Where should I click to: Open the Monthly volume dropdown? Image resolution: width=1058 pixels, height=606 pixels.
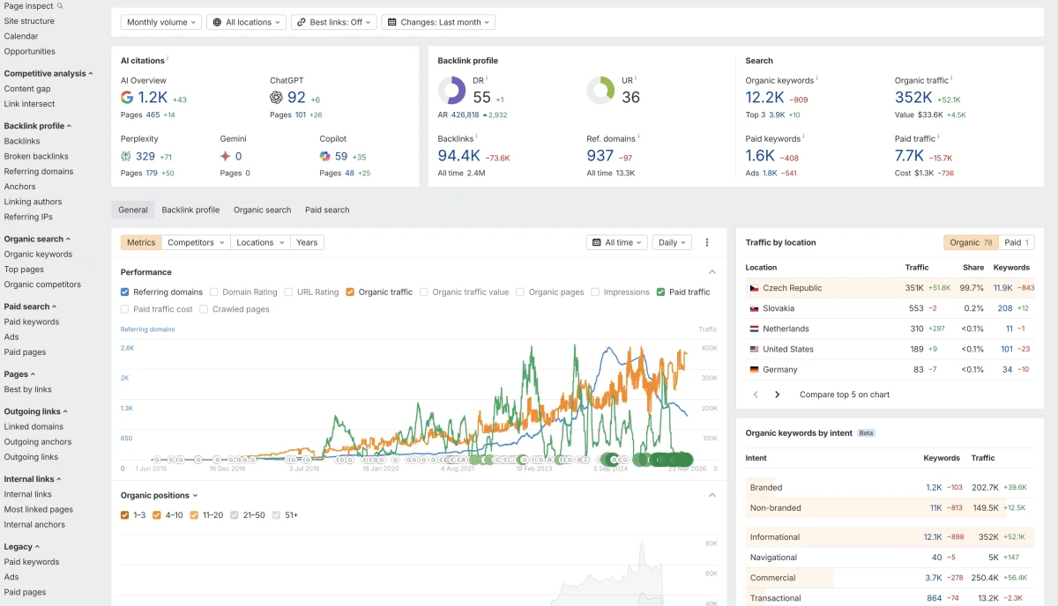coord(160,22)
